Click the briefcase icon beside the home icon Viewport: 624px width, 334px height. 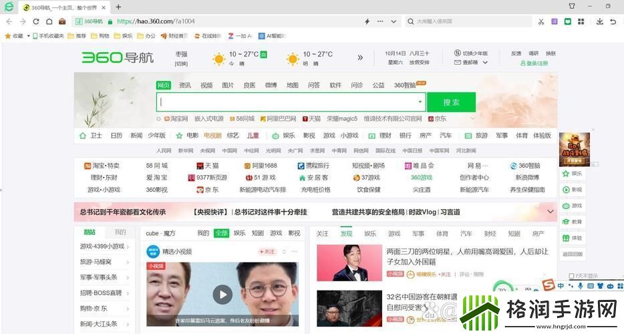tap(62, 21)
